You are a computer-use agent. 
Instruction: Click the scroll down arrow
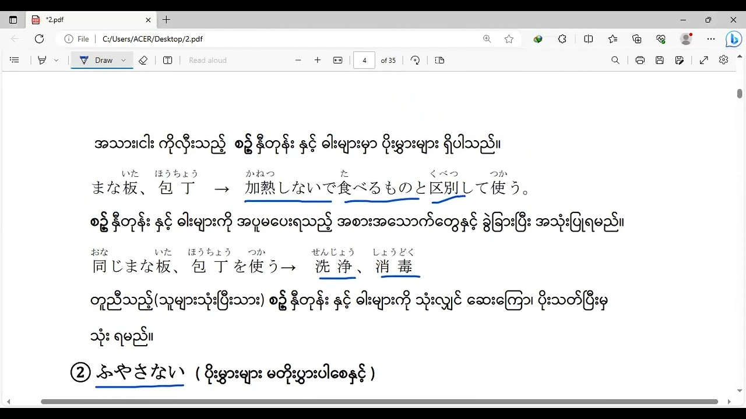coord(740,391)
